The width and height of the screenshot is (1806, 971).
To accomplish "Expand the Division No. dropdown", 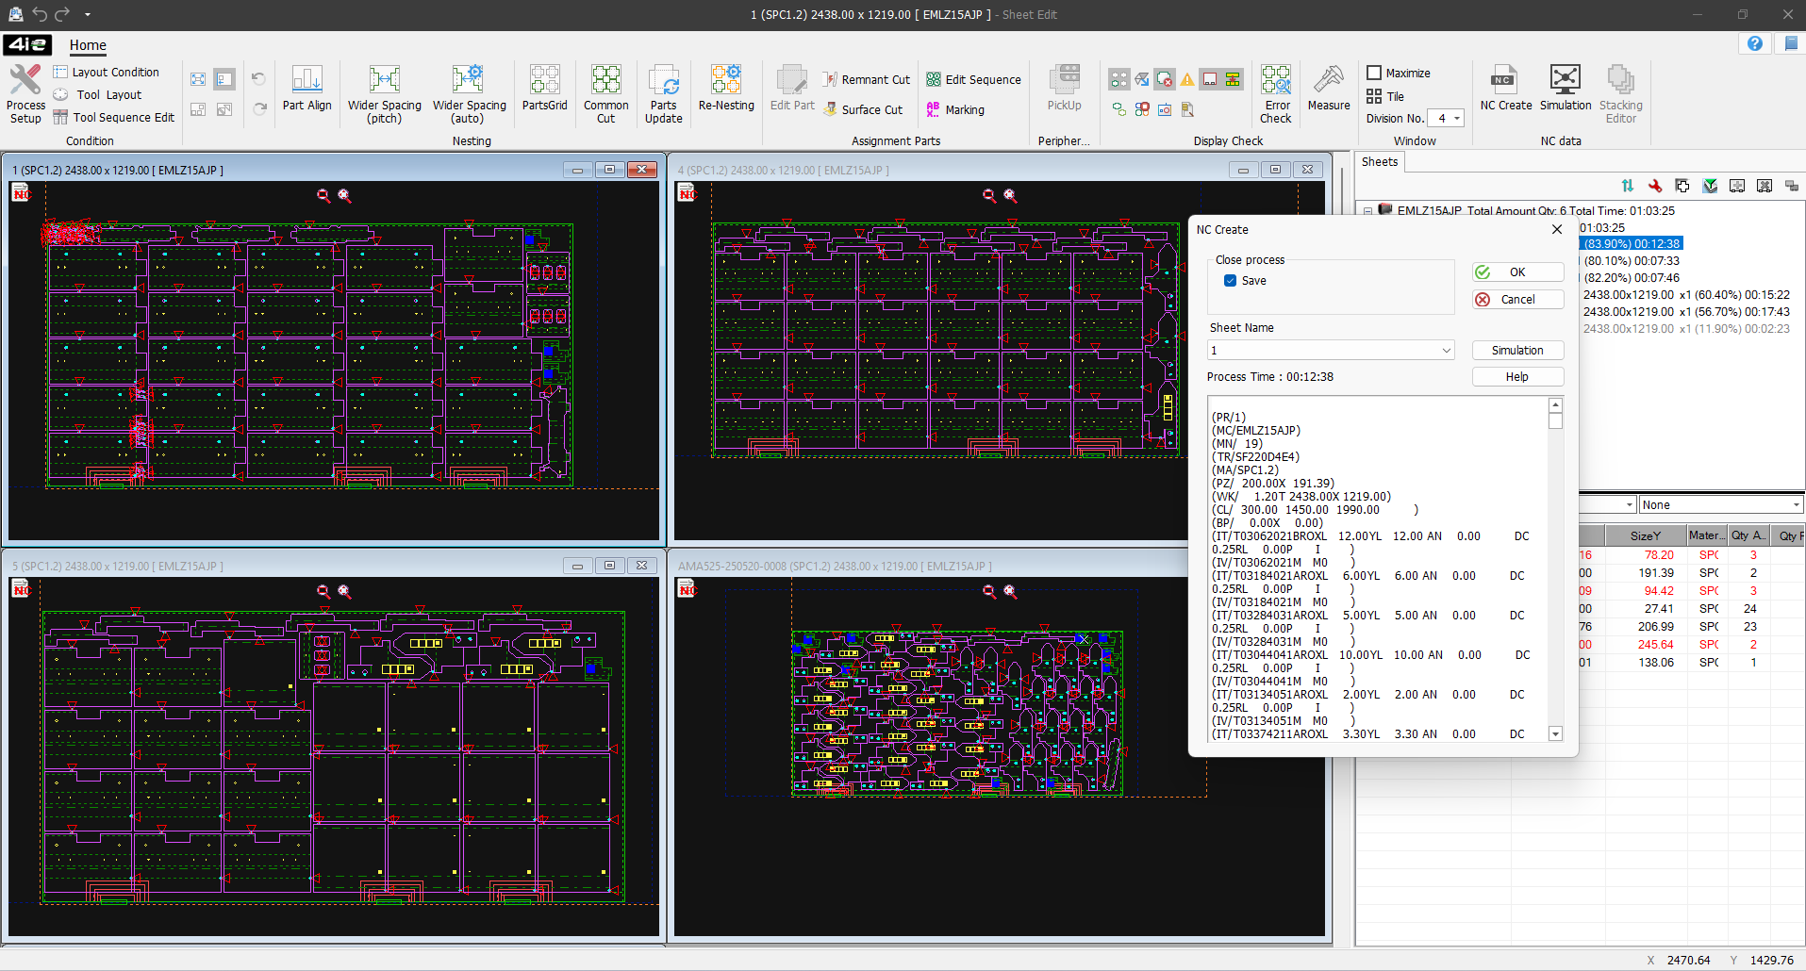I will coord(1457,119).
